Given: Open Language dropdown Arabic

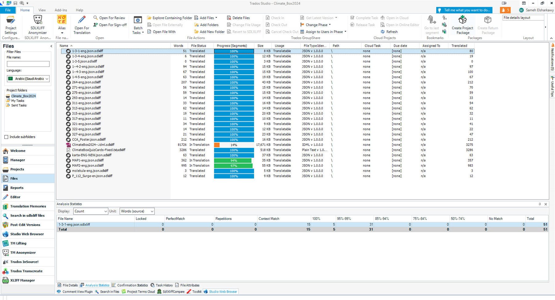Looking at the screenshot, I should coord(28,79).
